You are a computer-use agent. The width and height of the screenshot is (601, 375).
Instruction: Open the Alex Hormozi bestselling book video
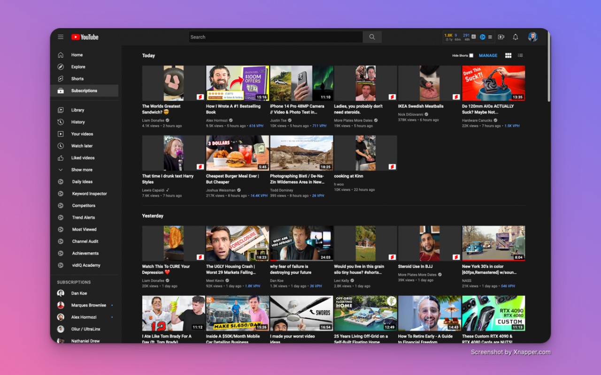point(237,83)
